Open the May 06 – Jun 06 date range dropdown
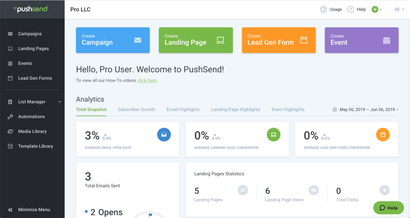Viewport: 410px width, 218px height. coord(369,109)
